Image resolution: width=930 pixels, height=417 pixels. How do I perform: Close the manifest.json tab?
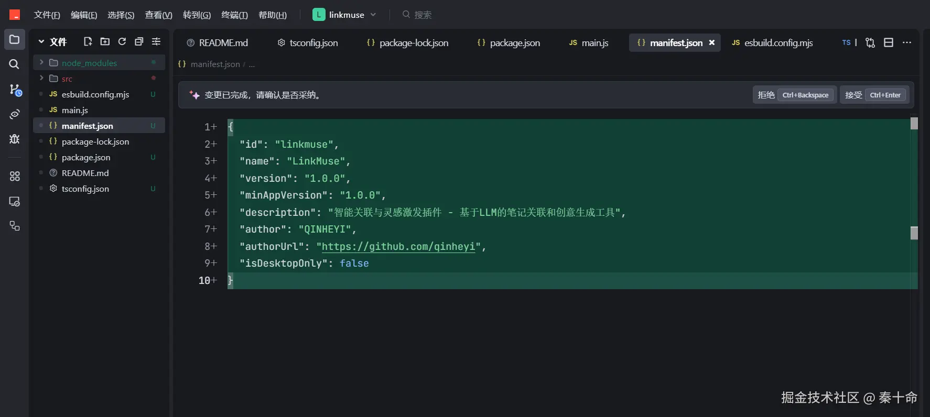pyautogui.click(x=712, y=43)
